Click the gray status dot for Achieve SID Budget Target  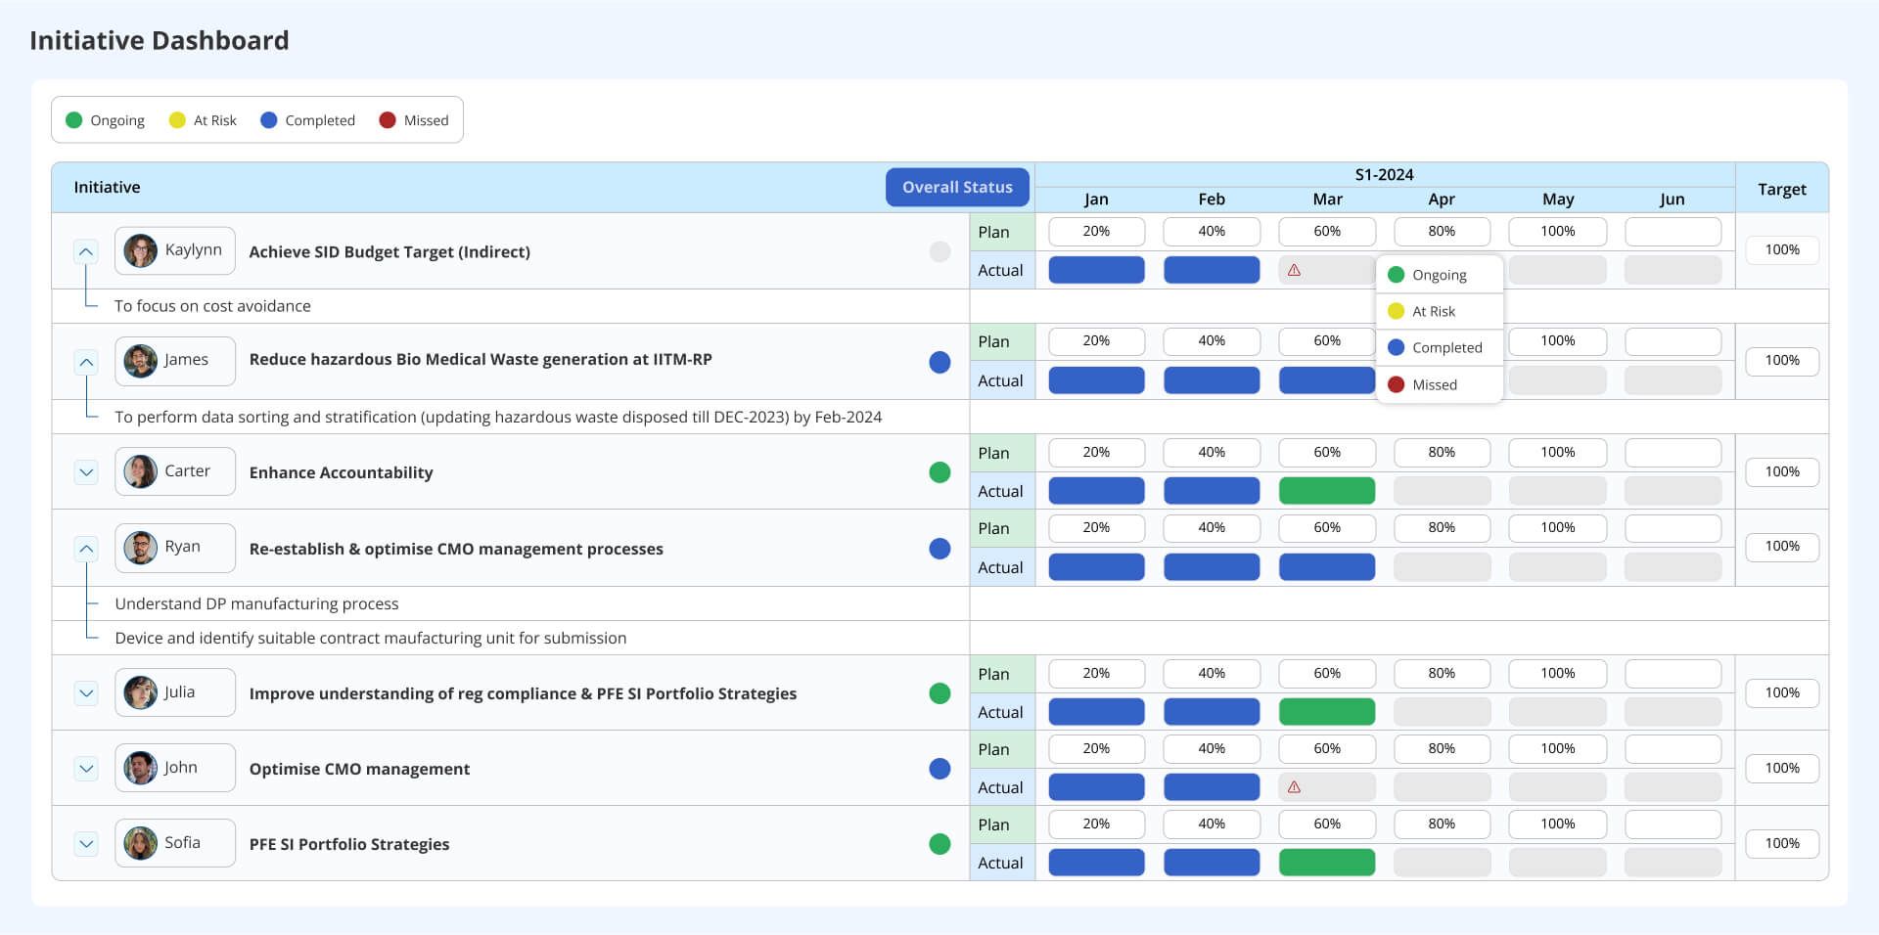(939, 251)
